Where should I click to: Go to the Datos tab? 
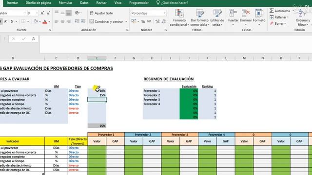84,3
